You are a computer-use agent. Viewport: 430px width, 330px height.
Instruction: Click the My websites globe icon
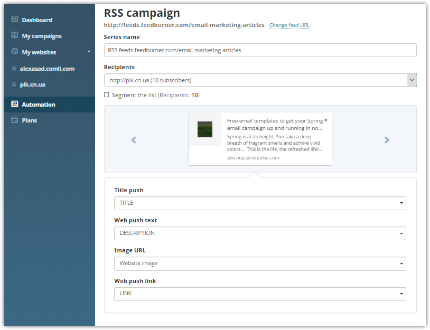(x=15, y=51)
